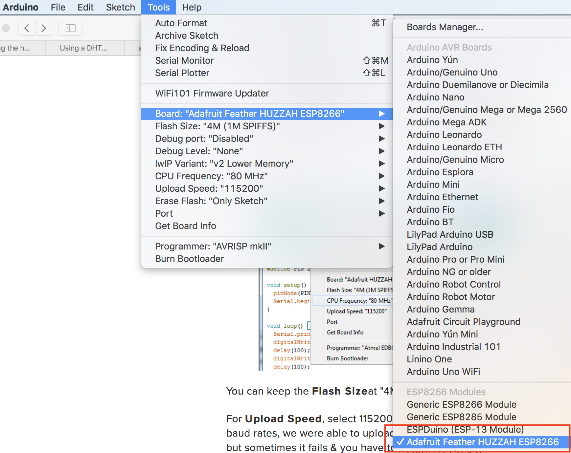Select Arduino/Genuino Uno board
This screenshot has height=453, width=571.
[452, 72]
